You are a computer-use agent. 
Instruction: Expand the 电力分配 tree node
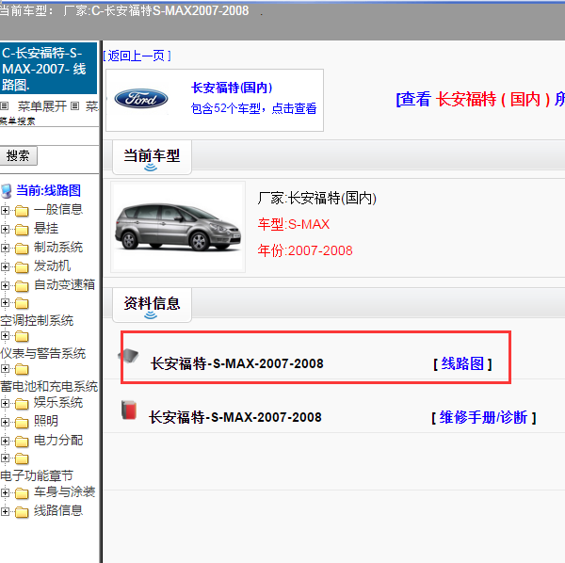[x=5, y=441]
